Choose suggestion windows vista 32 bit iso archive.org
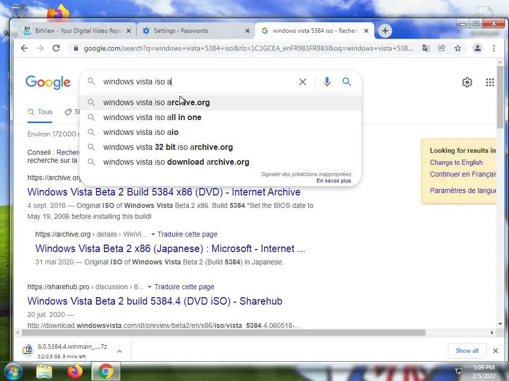Viewport: 509px width, 381px height. (220, 147)
